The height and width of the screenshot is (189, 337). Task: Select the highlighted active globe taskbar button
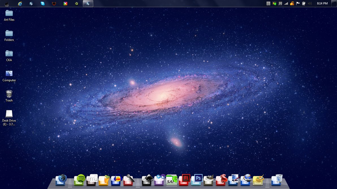88,4
